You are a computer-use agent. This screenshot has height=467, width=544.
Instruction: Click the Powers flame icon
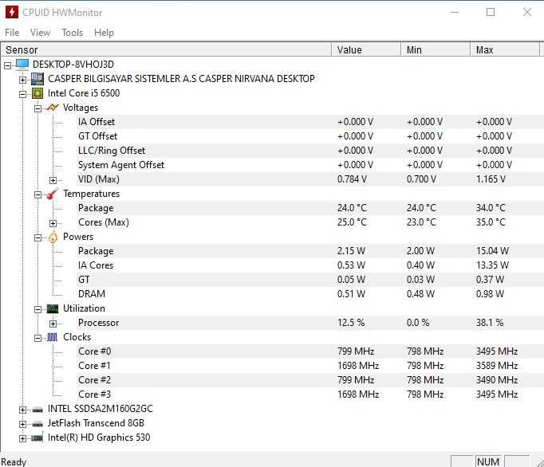(53, 237)
